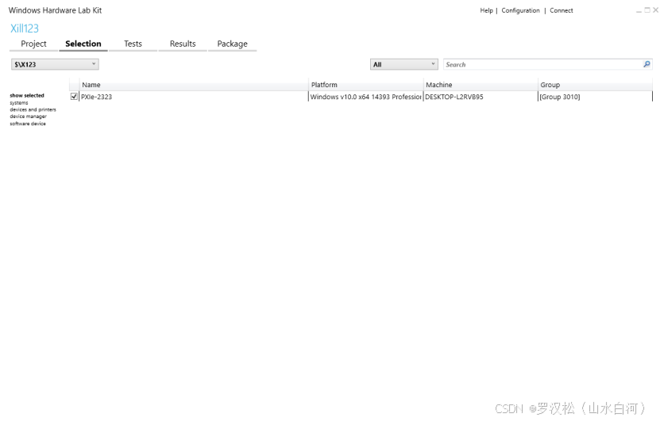This screenshot has width=660, height=421.
Task: Select the 'software device' view filter
Action: coord(28,124)
